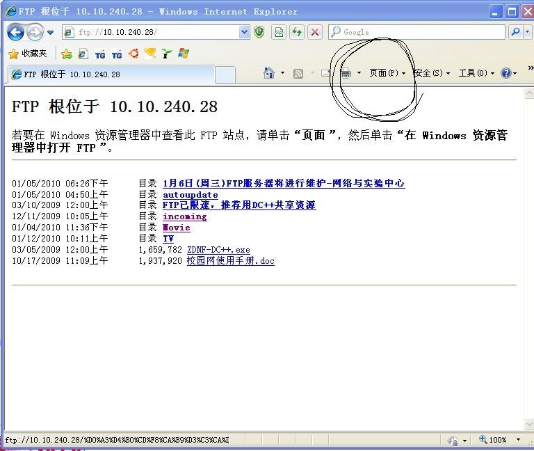534x451 pixels.
Task: Open the 工具(O) menu
Action: [x=476, y=73]
